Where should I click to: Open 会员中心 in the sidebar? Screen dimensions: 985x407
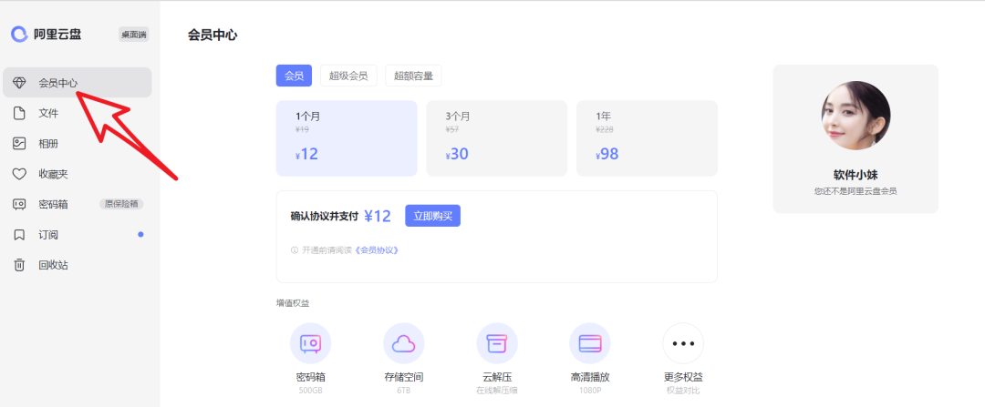point(78,83)
